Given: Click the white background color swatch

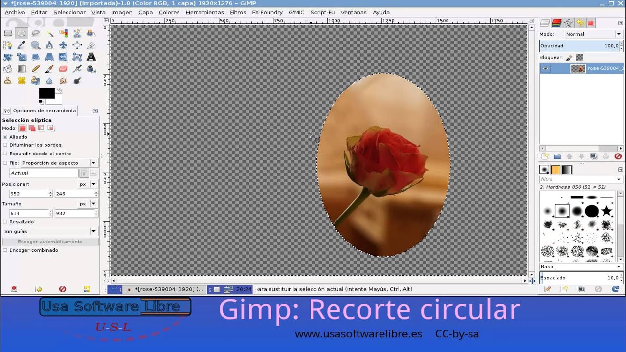Looking at the screenshot, I should click(x=56, y=100).
